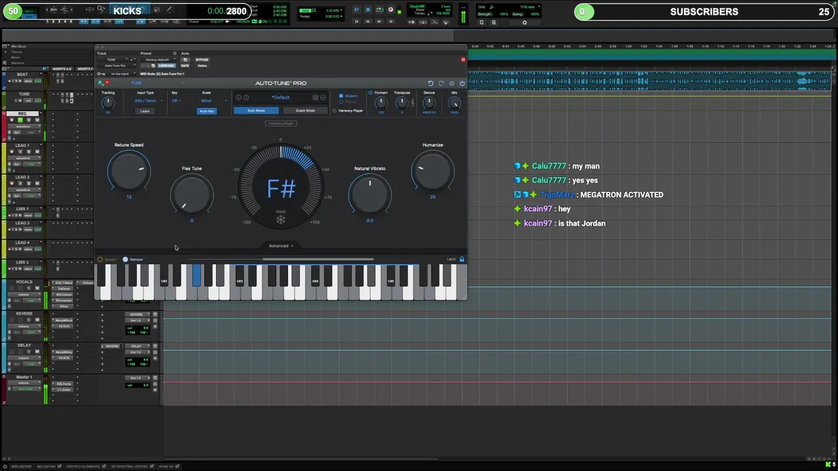This screenshot has height=471, width=838.
Task: Select the Modern radio option
Action: [341, 96]
